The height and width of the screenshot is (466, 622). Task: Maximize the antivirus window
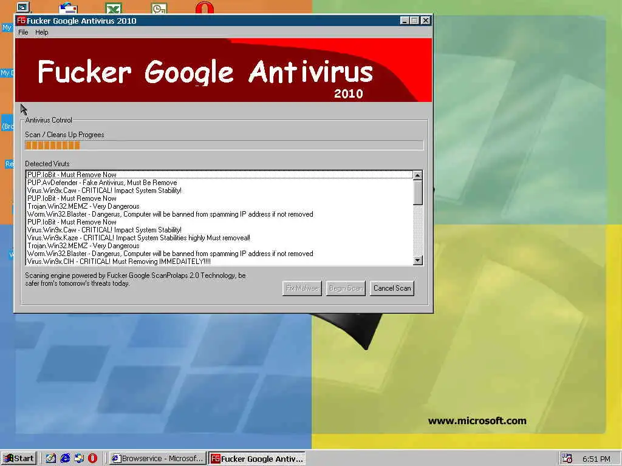(414, 21)
